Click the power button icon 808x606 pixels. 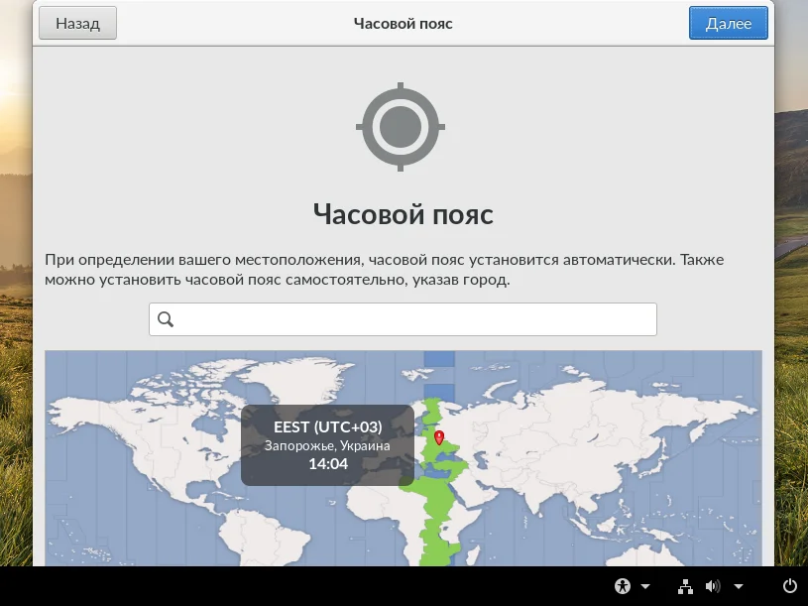pos(790,586)
